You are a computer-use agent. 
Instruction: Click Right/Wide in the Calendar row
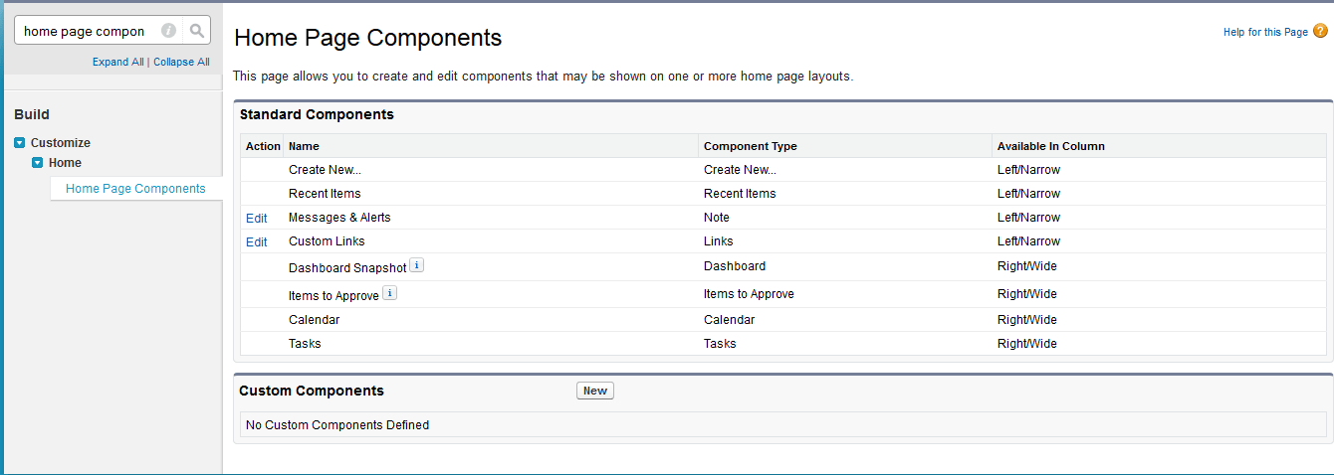pyautogui.click(x=1027, y=320)
